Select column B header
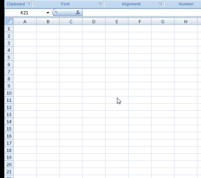The width and height of the screenshot is (201, 178). pyautogui.click(x=48, y=21)
